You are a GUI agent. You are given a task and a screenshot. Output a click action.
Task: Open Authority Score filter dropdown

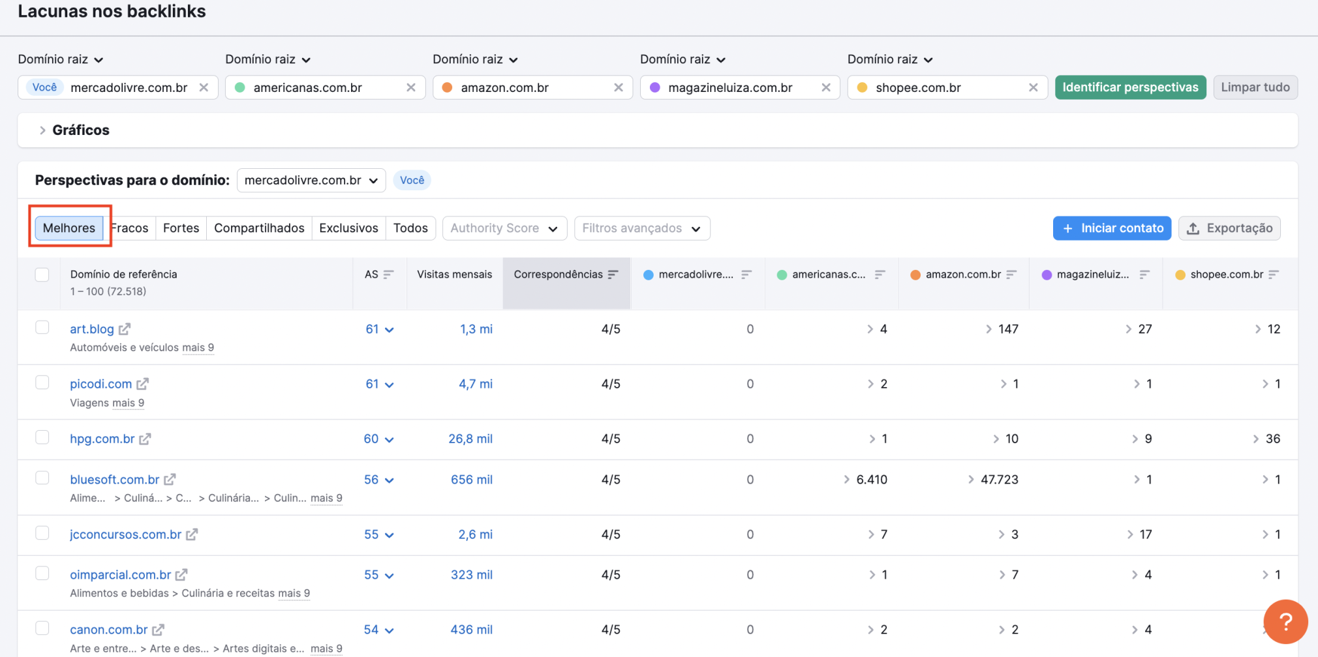click(x=504, y=228)
